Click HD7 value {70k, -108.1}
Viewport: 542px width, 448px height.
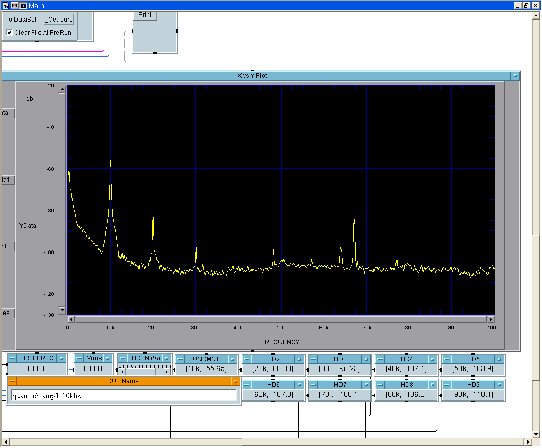[339, 395]
